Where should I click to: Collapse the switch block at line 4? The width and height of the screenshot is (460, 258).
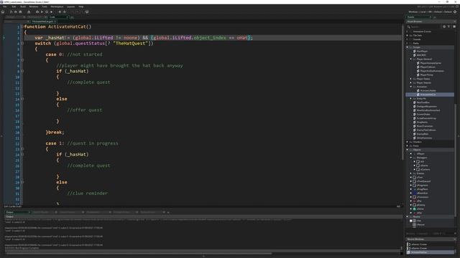coord(22,43)
